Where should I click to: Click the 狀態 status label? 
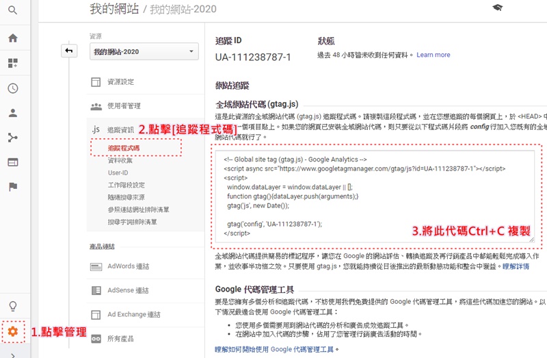[326, 41]
